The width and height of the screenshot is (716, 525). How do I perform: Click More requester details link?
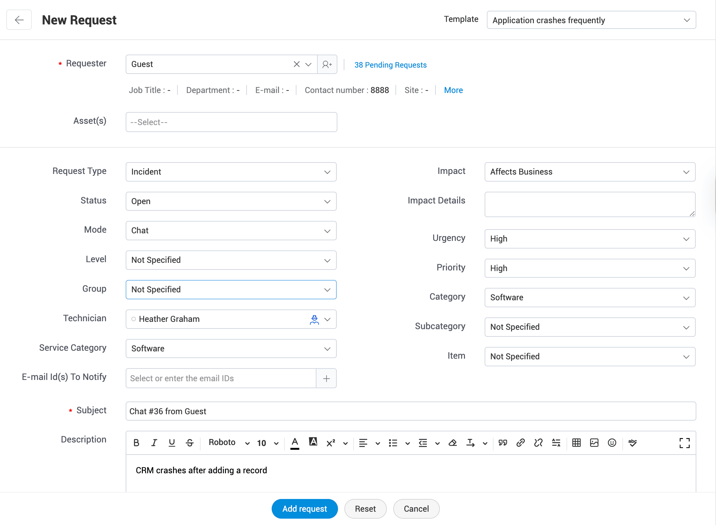453,90
